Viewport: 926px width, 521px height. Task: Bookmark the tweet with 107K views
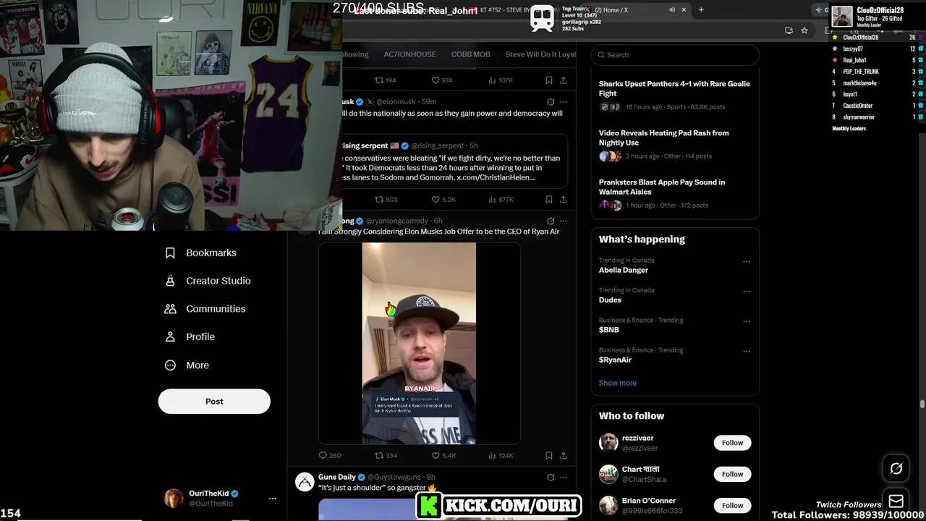coord(549,80)
